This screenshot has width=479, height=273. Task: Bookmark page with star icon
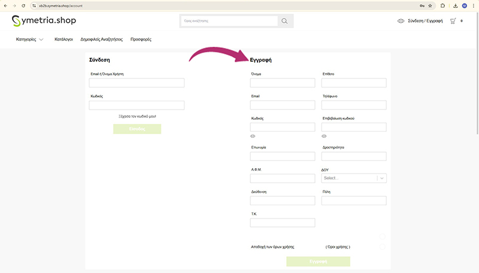430,5
